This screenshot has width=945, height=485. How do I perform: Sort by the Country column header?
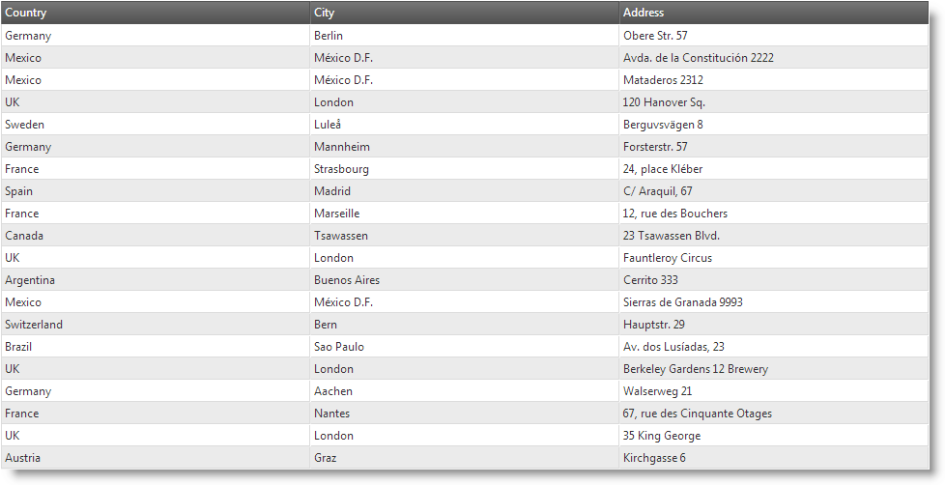coord(26,13)
